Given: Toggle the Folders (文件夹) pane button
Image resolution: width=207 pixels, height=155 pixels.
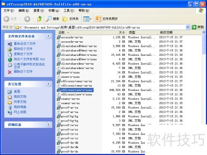Looking at the screenshot, I should click(70, 19).
